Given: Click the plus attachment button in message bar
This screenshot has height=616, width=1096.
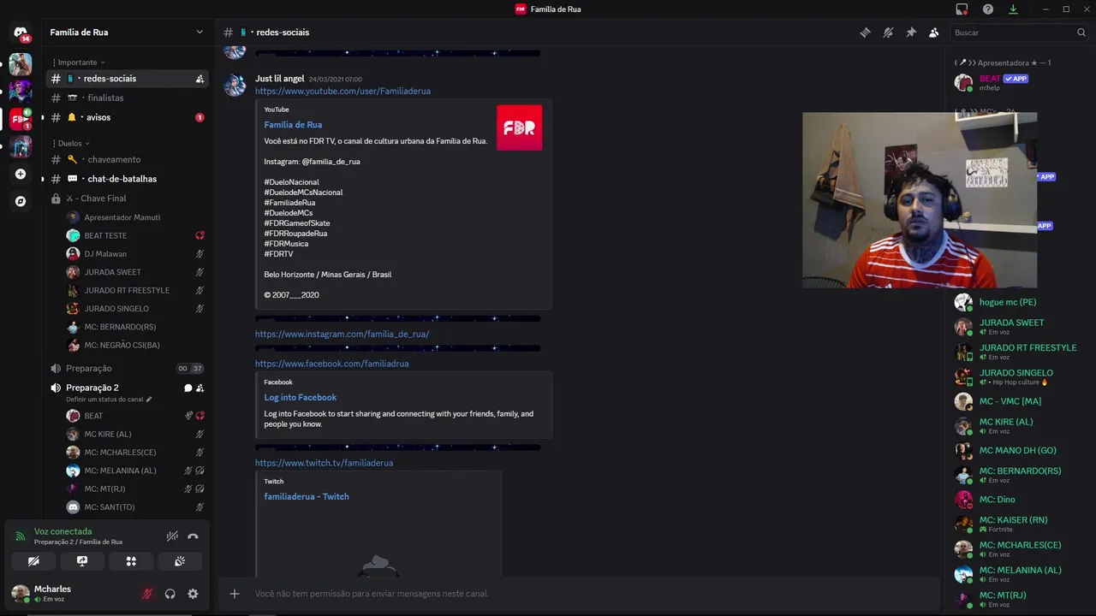Looking at the screenshot, I should 235,594.
